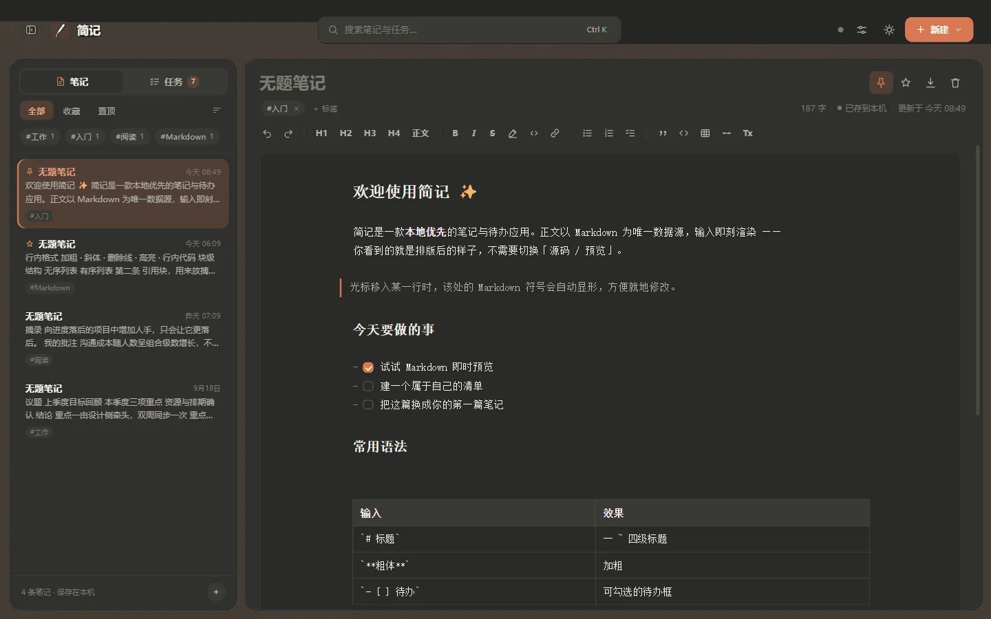This screenshot has height=619, width=991.
Task: Download the current note
Action: [930, 83]
